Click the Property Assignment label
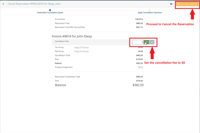 64,67
